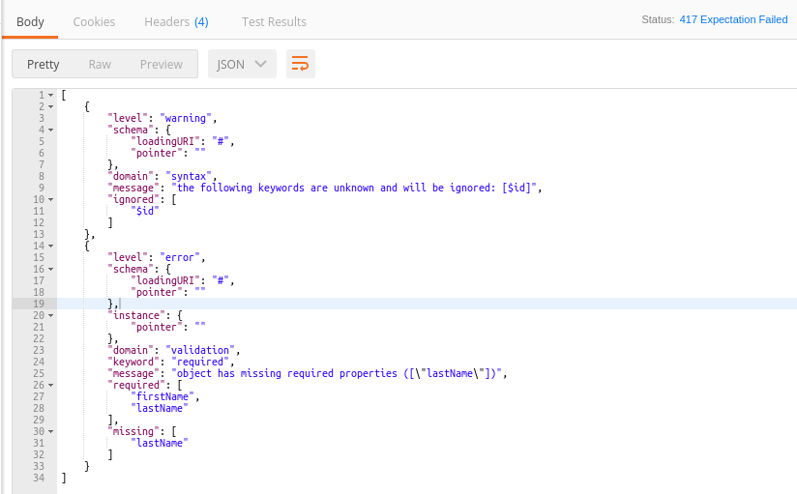Screen dimensions: 797x494
Task: Click the "instance" key on line 20
Action: (x=136, y=315)
